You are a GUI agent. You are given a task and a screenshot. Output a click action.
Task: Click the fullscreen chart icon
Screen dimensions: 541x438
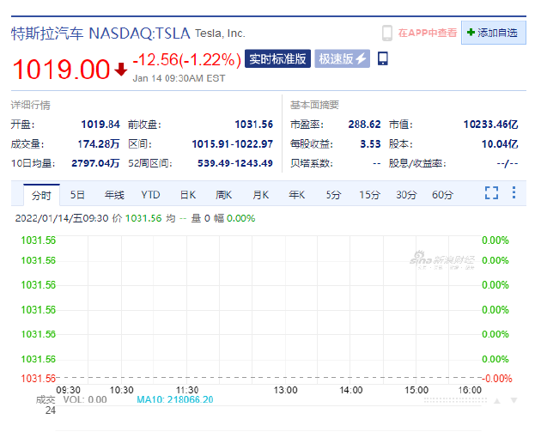[491, 193]
